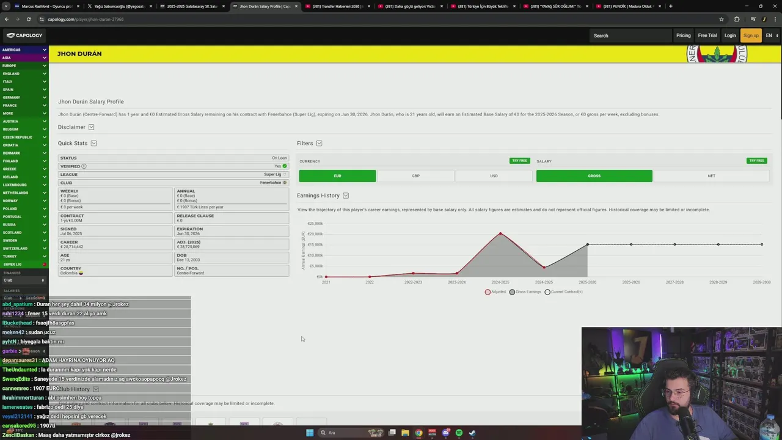Click the Fenerbahce crest in the header
This screenshot has width=782, height=440.
pos(717,54)
